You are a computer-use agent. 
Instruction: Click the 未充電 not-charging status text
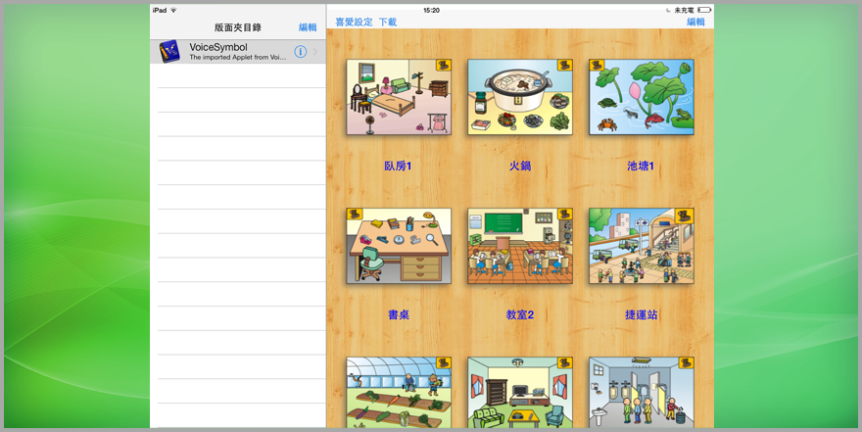[684, 10]
